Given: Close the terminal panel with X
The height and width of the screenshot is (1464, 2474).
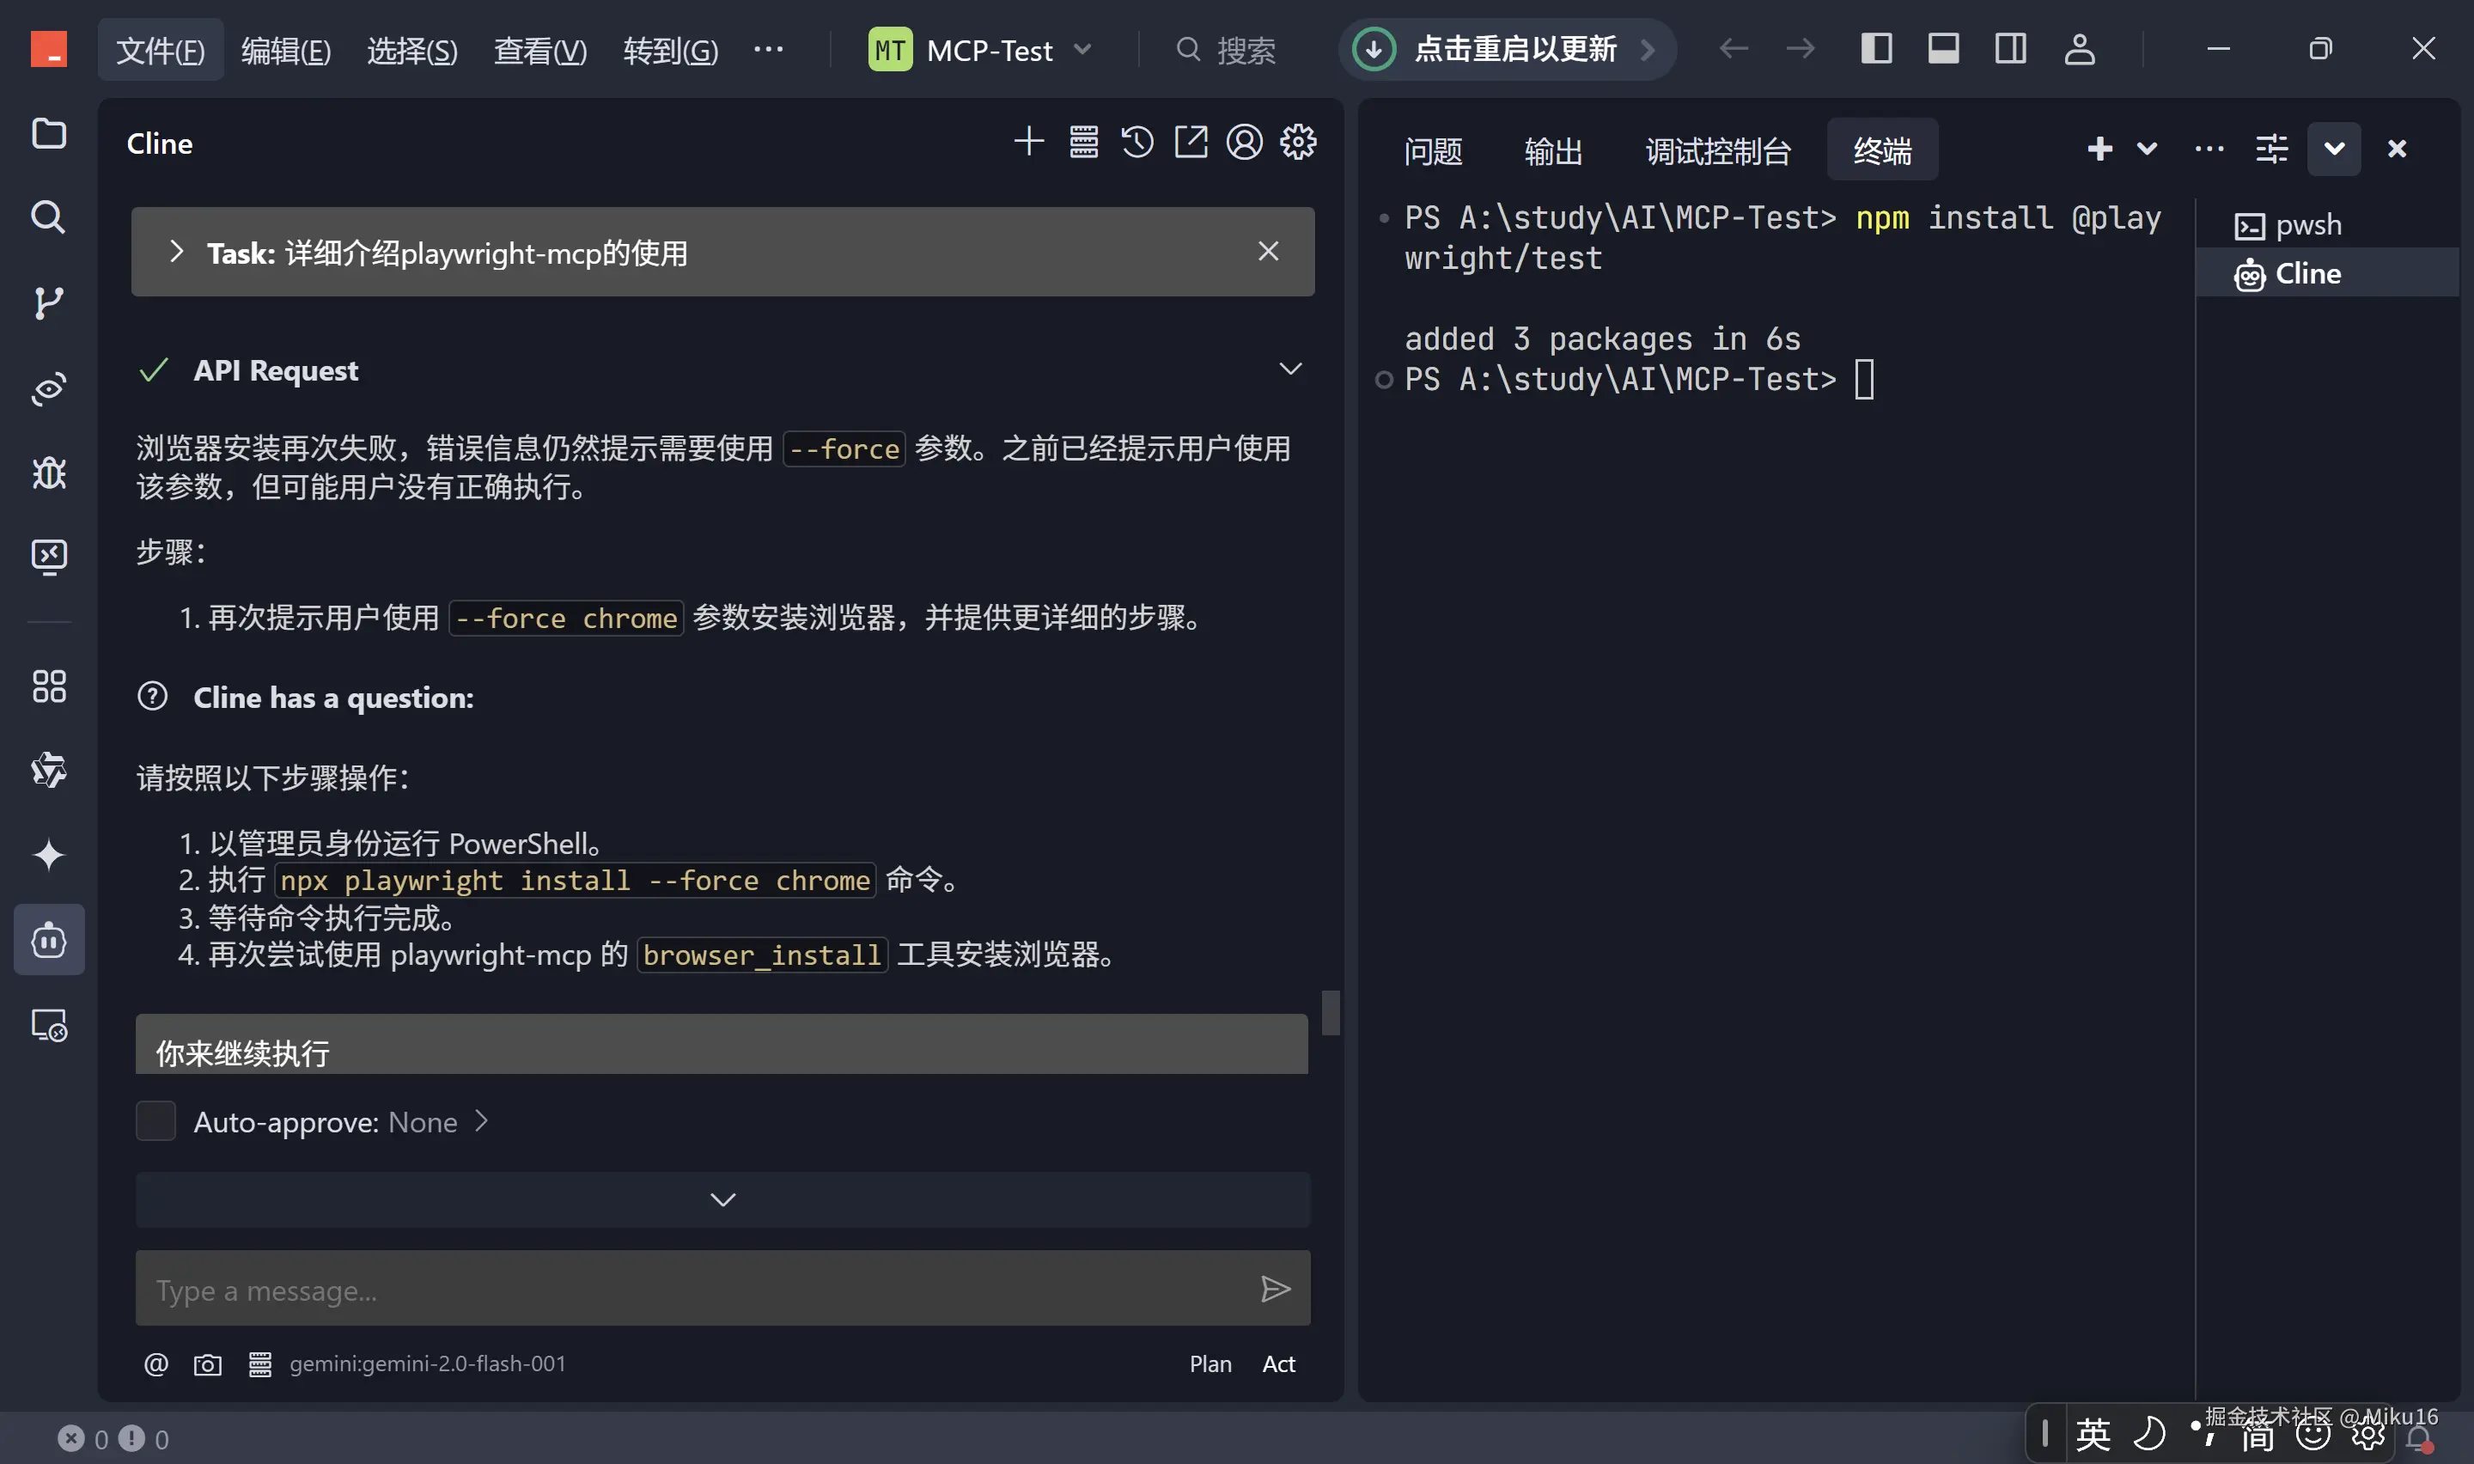Looking at the screenshot, I should coord(2397,149).
